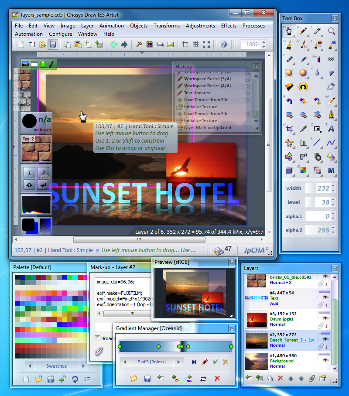
Task: Select the Smudge waves tool
Action: 331,59
